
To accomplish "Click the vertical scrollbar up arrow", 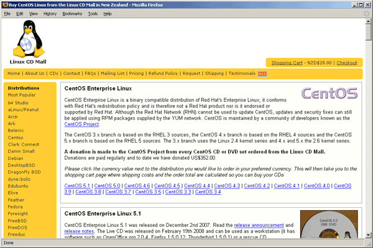I will pyautogui.click(x=368, y=21).
